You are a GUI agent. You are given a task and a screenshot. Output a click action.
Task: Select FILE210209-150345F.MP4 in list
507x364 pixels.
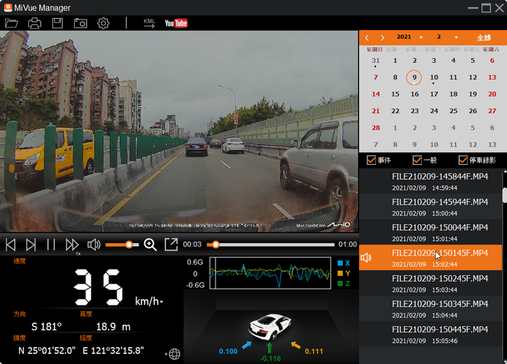point(430,309)
